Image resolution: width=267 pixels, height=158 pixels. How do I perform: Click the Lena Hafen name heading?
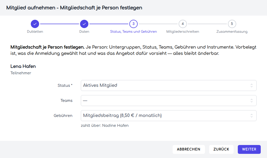click(x=23, y=66)
